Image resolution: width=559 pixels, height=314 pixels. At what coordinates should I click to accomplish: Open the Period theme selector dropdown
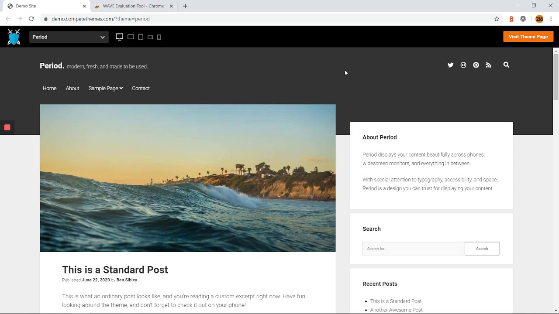[x=69, y=37]
